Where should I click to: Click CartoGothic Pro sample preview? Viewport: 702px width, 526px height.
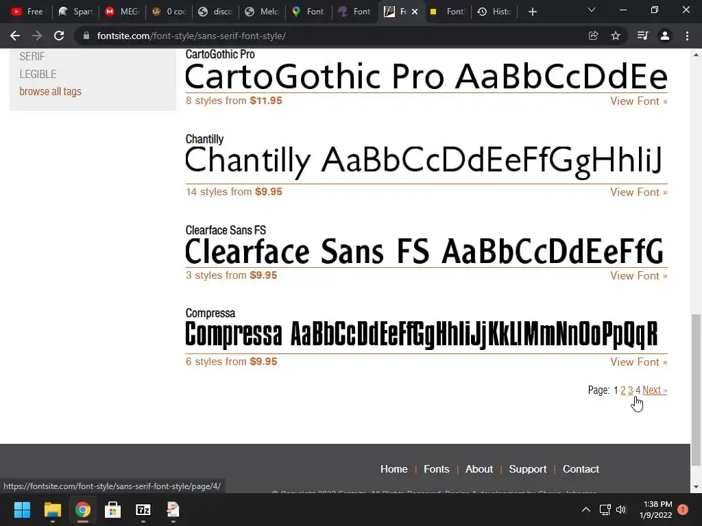click(x=426, y=76)
